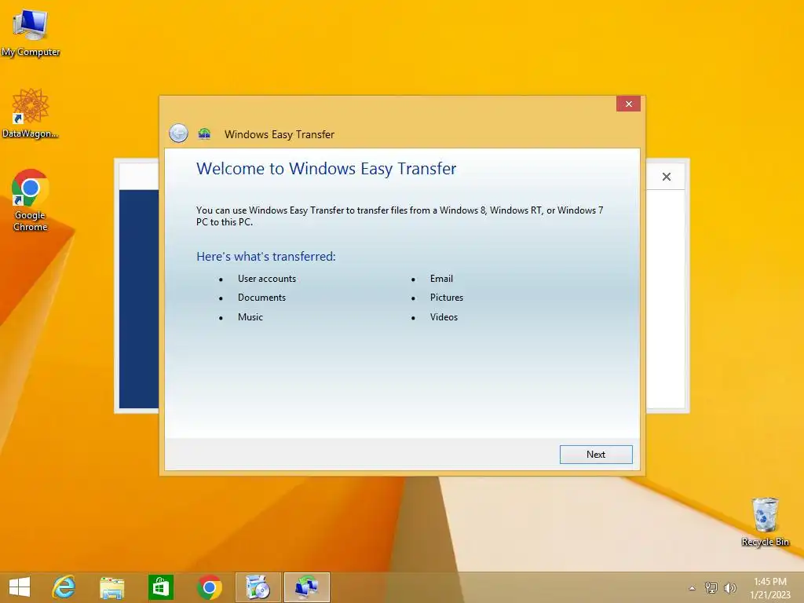Open File Explorer from the taskbar

(x=111, y=587)
